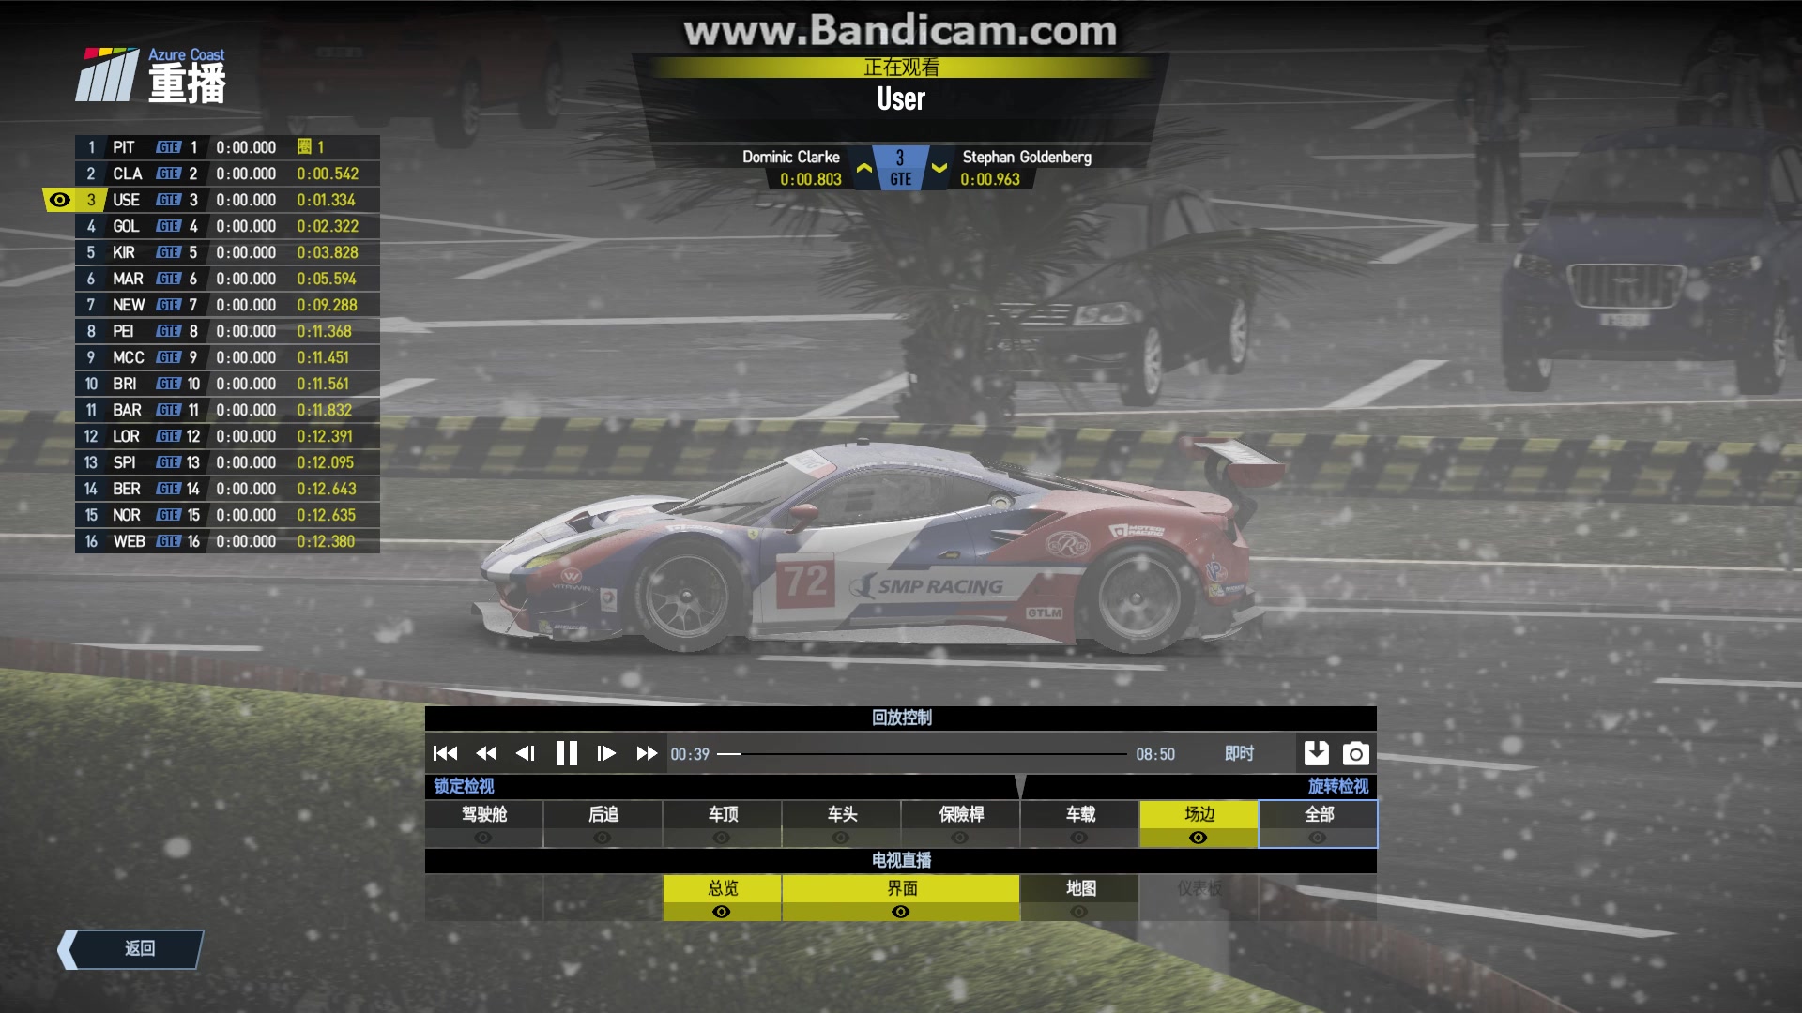Step back one frame
The image size is (1802, 1013).
tap(526, 753)
